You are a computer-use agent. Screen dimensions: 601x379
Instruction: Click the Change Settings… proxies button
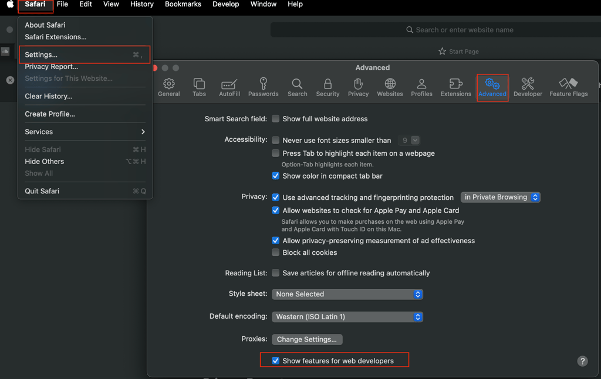tap(306, 339)
